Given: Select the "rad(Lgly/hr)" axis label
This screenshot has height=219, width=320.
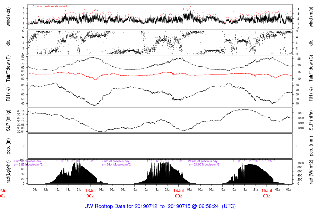Looking at the screenshot, I should tap(8, 172).
